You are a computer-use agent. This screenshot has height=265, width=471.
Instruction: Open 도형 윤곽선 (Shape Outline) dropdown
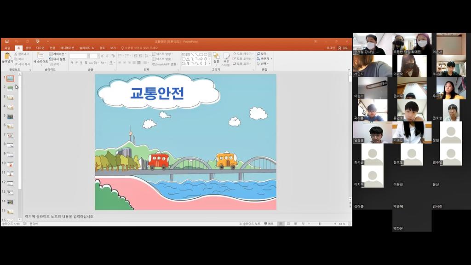(x=243, y=59)
